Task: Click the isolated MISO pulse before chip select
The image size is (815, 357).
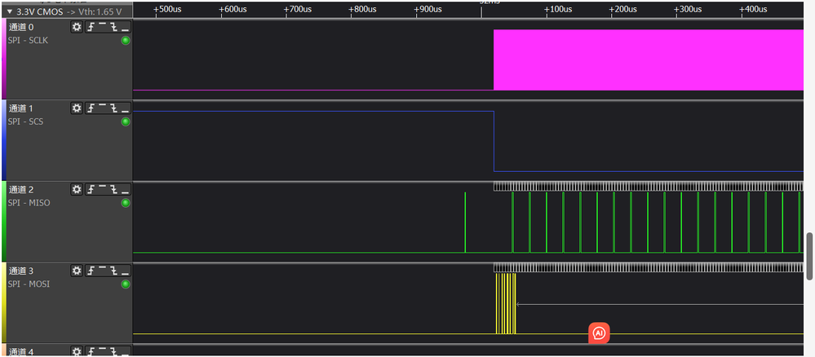Action: click(x=465, y=223)
